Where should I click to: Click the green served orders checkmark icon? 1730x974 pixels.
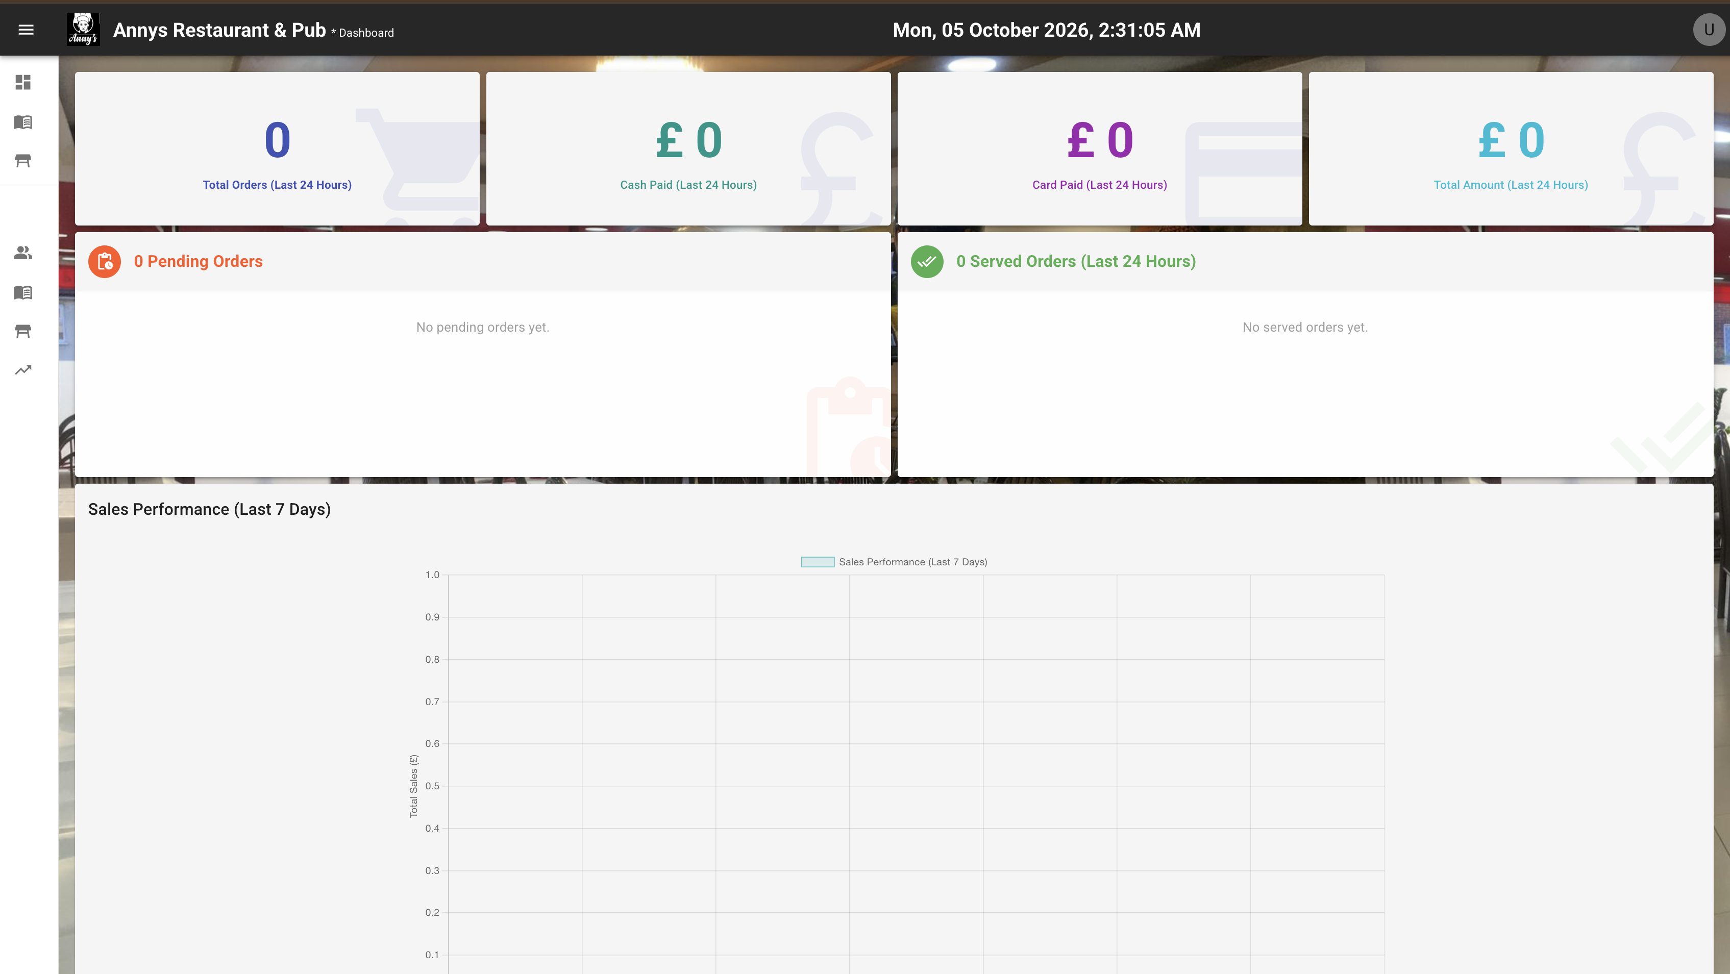click(x=927, y=262)
